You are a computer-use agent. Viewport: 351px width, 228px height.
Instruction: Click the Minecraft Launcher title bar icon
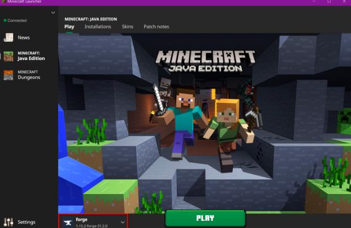3,2
